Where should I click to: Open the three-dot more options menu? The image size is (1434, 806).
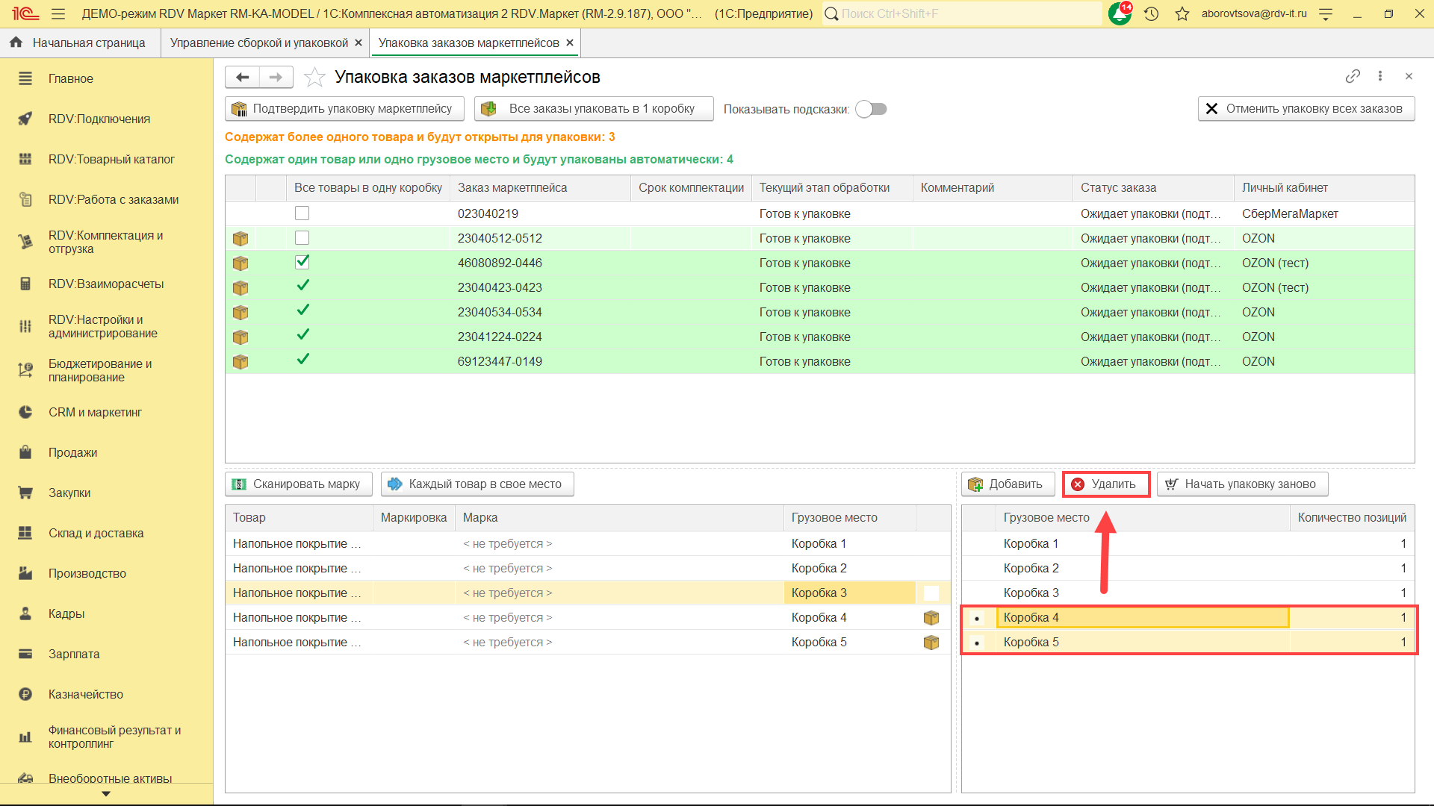pyautogui.click(x=1380, y=76)
